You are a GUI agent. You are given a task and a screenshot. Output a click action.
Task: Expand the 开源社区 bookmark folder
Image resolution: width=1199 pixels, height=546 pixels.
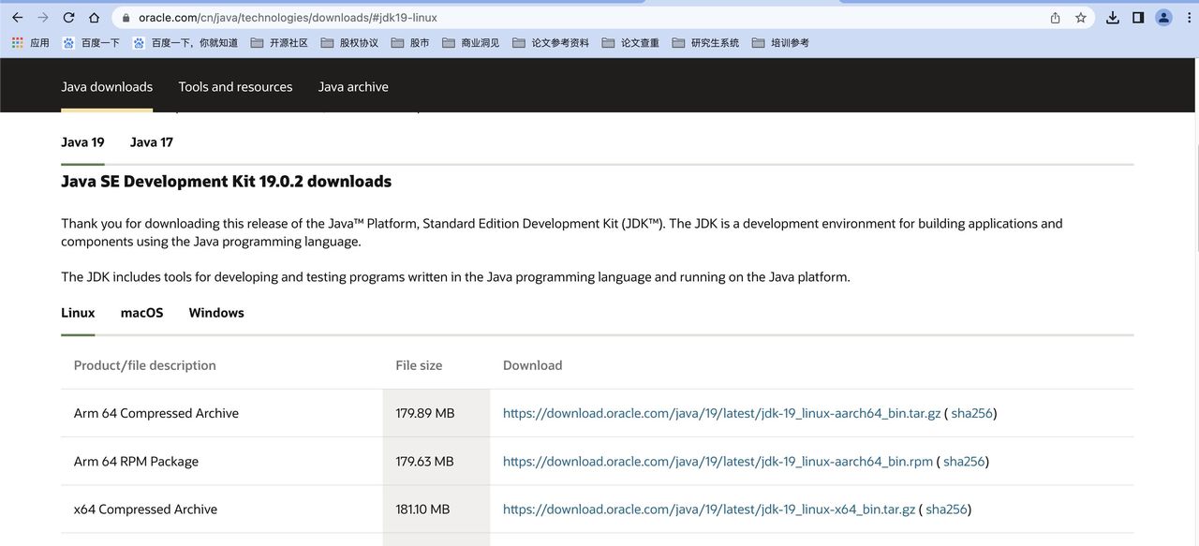[279, 43]
